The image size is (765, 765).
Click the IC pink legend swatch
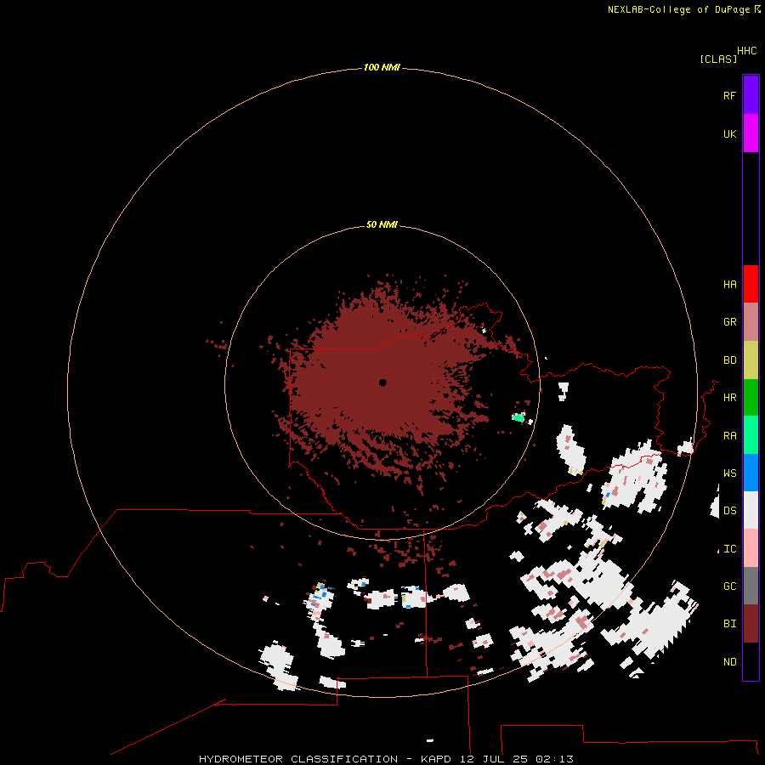pyautogui.click(x=751, y=548)
